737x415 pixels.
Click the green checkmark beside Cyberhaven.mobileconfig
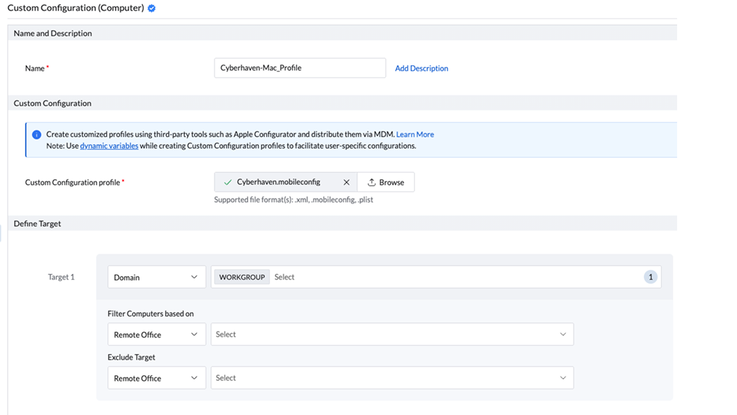227,182
